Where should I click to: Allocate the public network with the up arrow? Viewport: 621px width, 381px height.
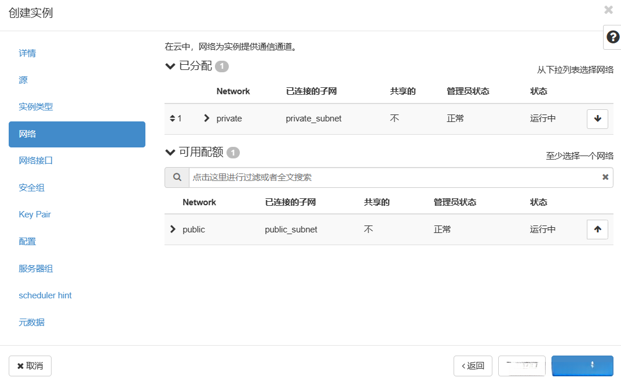point(597,229)
